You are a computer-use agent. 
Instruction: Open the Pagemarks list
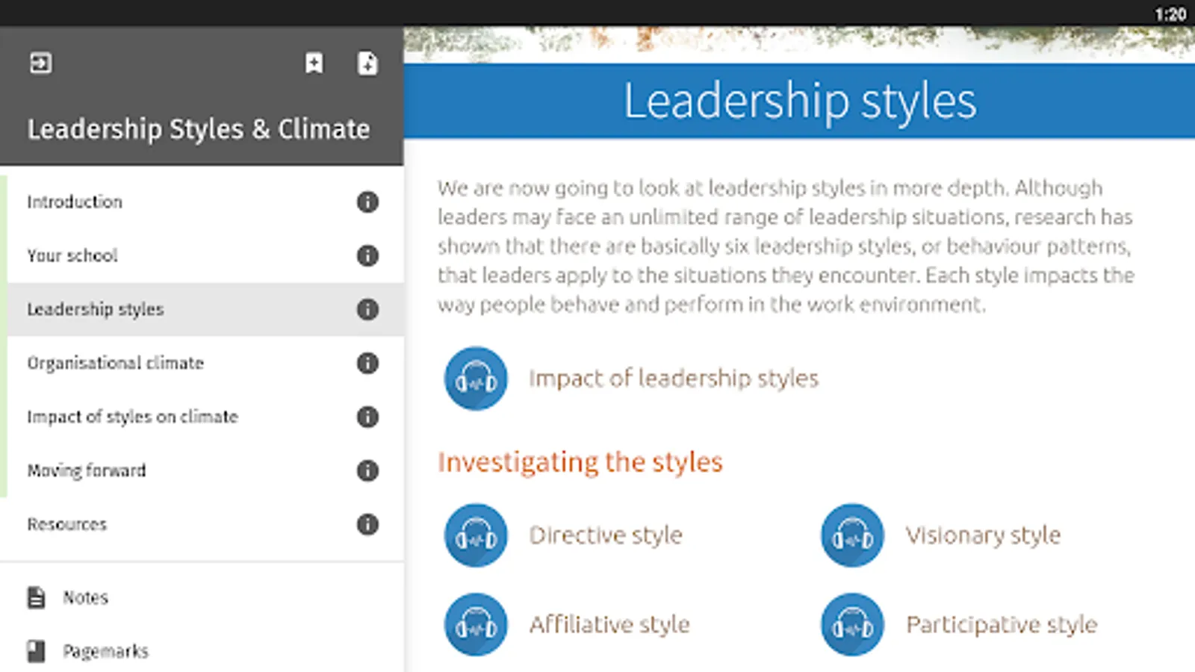[105, 651]
